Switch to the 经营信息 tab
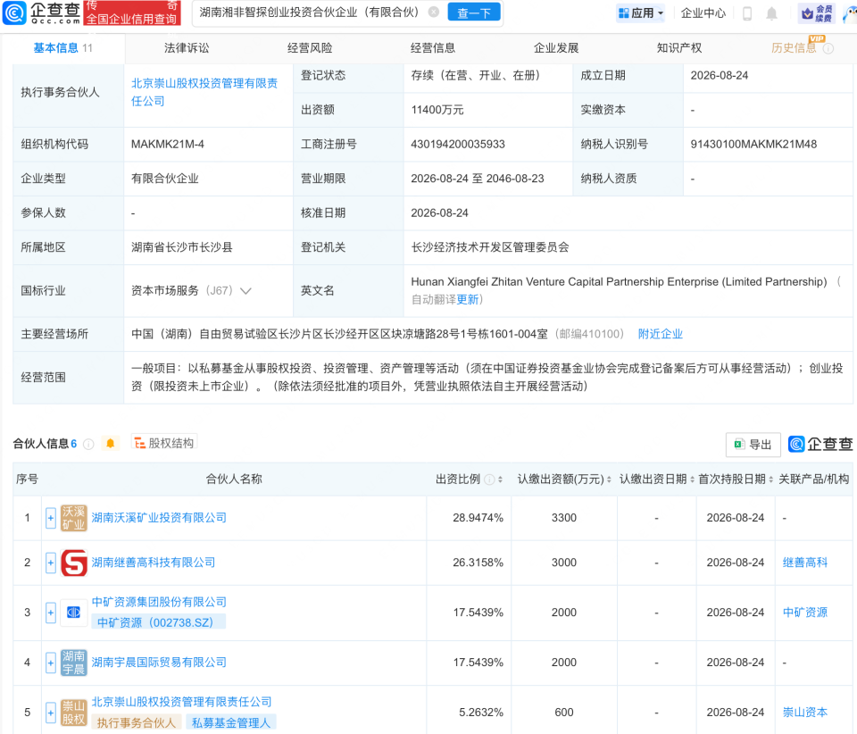The image size is (857, 734). coord(432,48)
